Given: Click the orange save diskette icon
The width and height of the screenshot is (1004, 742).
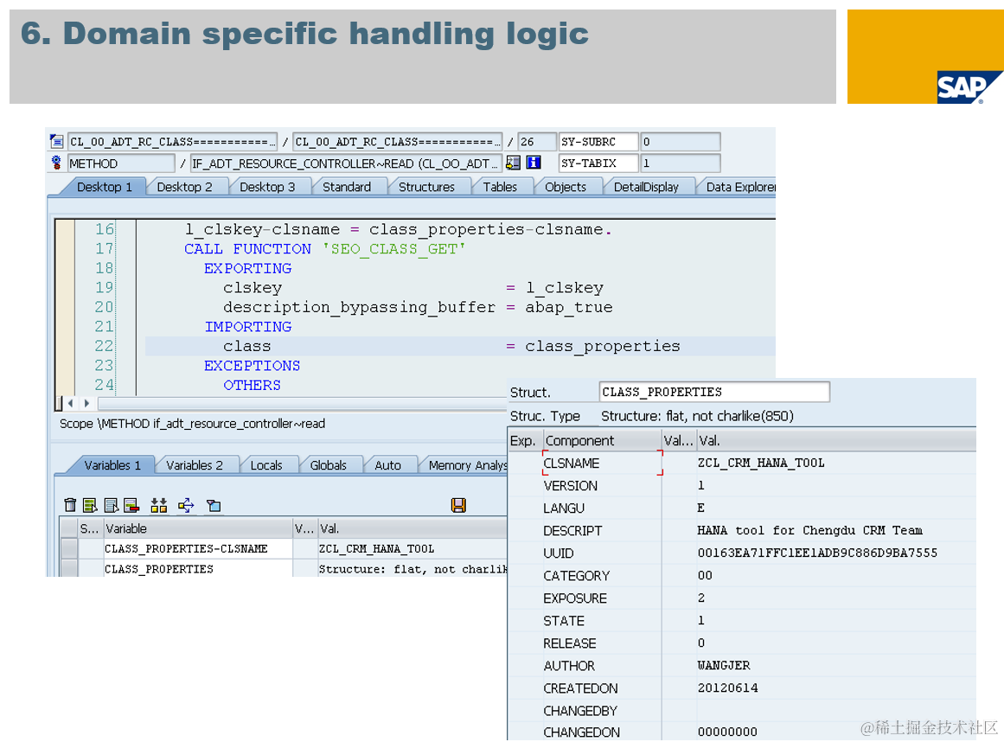Looking at the screenshot, I should pyautogui.click(x=458, y=505).
